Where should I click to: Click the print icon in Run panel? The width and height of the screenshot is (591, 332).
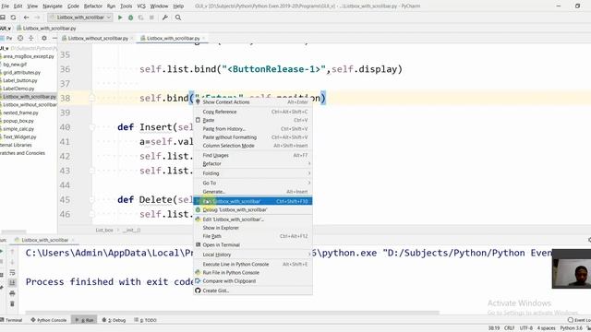tap(12, 293)
